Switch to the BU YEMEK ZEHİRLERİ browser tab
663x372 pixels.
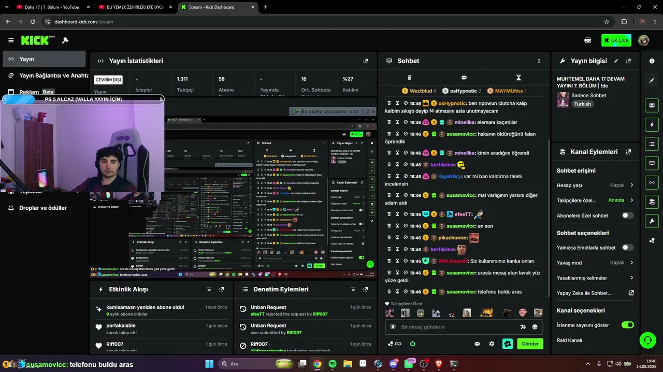point(137,7)
